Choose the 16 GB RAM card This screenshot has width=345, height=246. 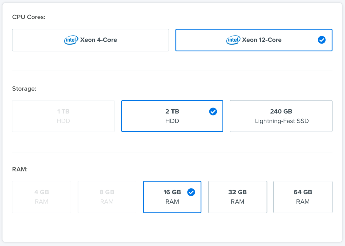click(x=172, y=197)
